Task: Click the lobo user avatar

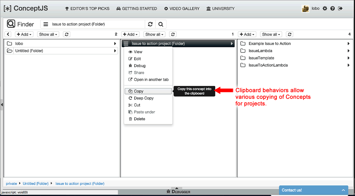Action: [305, 9]
